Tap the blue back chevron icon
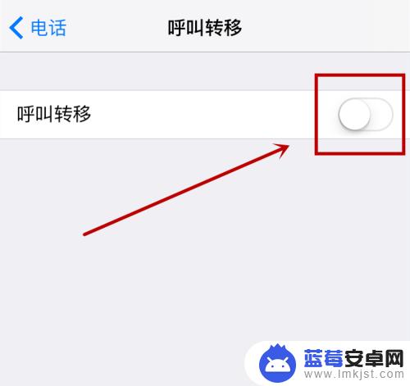 pos(16,28)
